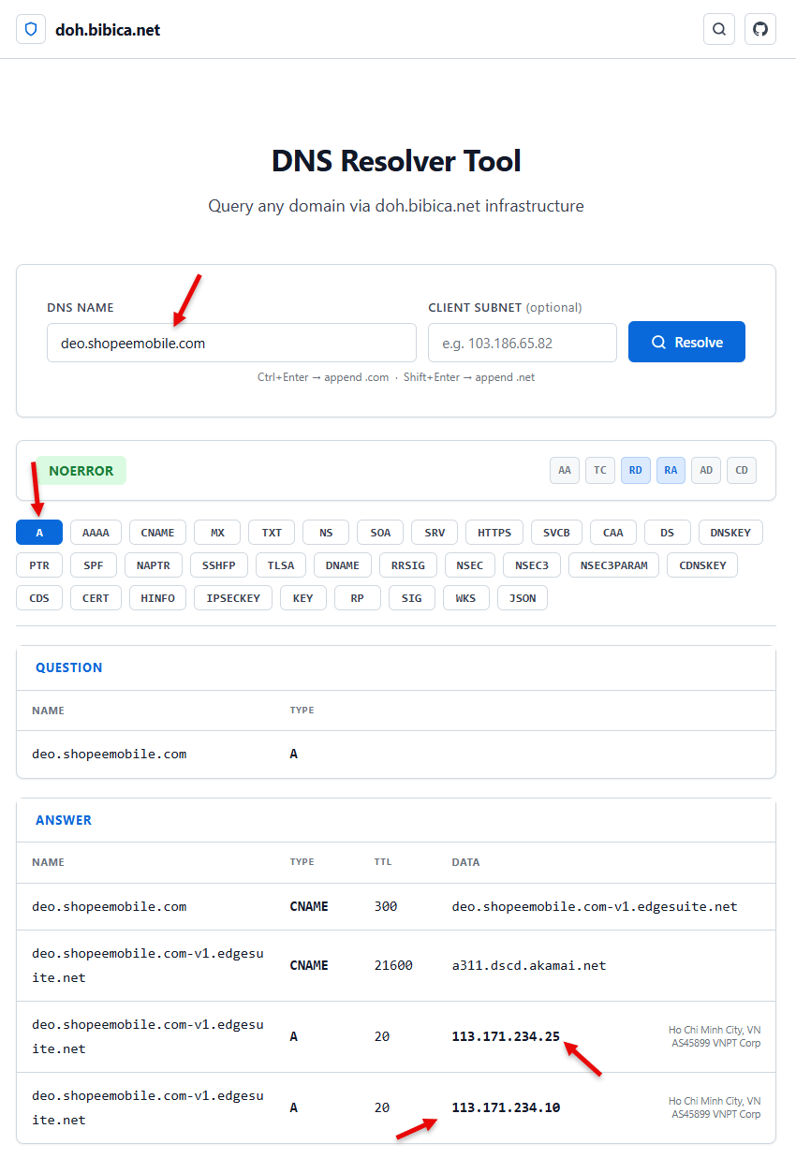The width and height of the screenshot is (796, 1158).
Task: Select the CNAME record type
Action: [x=157, y=533]
